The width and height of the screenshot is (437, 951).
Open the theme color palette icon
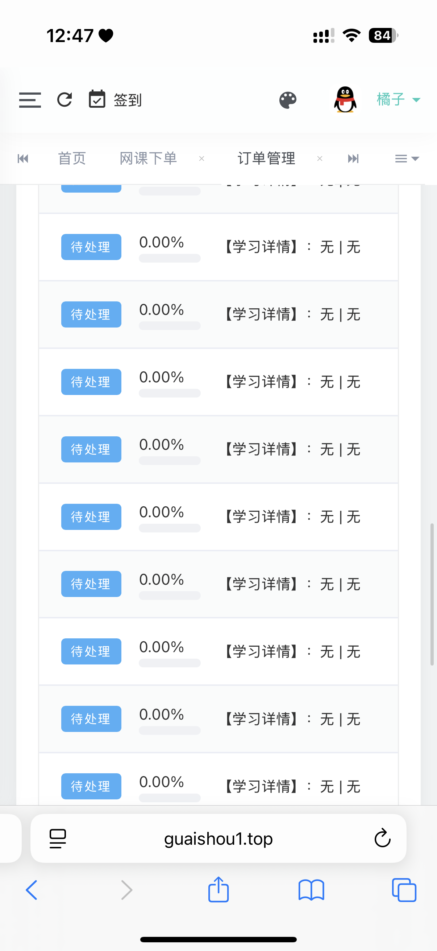(288, 100)
